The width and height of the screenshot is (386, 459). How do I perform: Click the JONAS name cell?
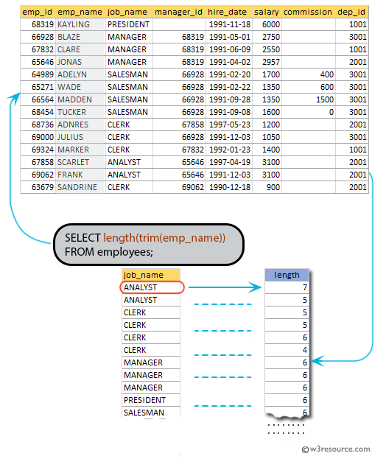click(x=80, y=62)
